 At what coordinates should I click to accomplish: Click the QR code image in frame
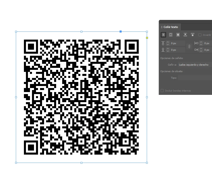pos(81,97)
